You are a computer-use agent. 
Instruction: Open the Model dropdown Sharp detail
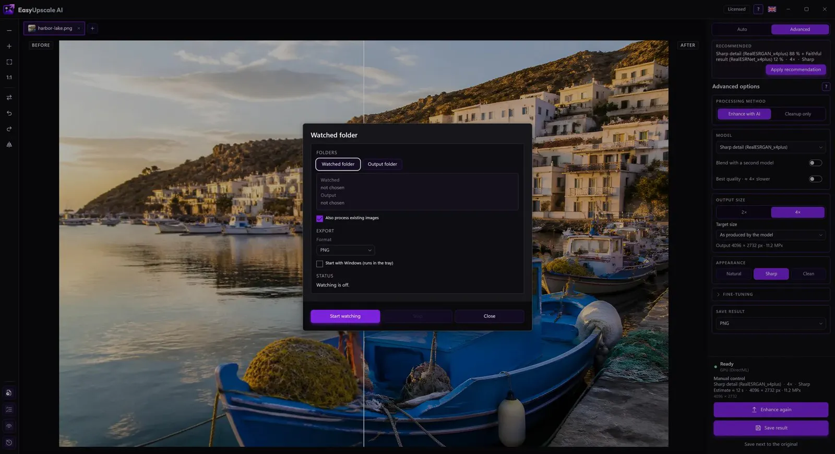[770, 147]
